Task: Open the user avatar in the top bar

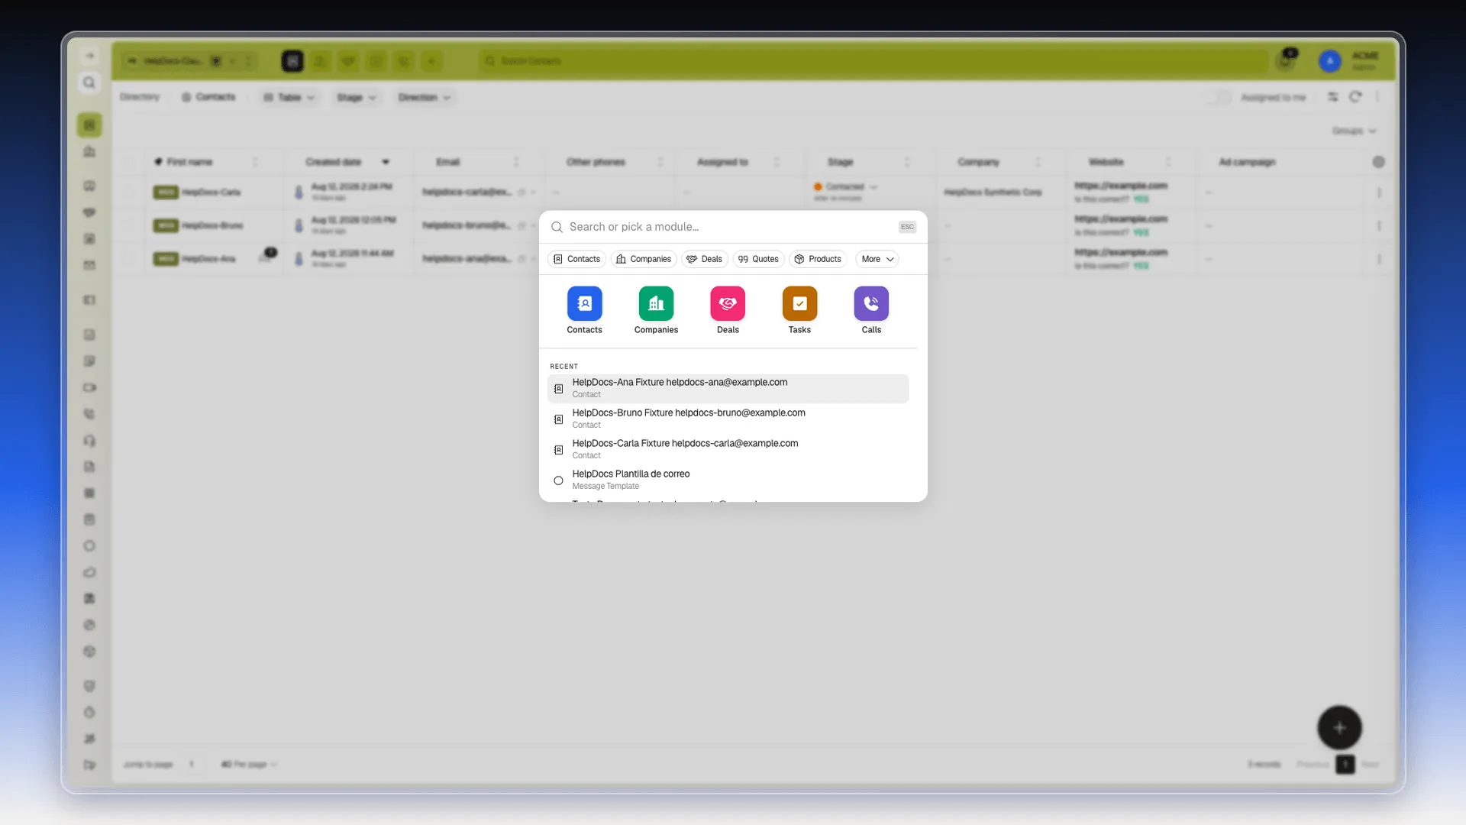Action: 1330,60
